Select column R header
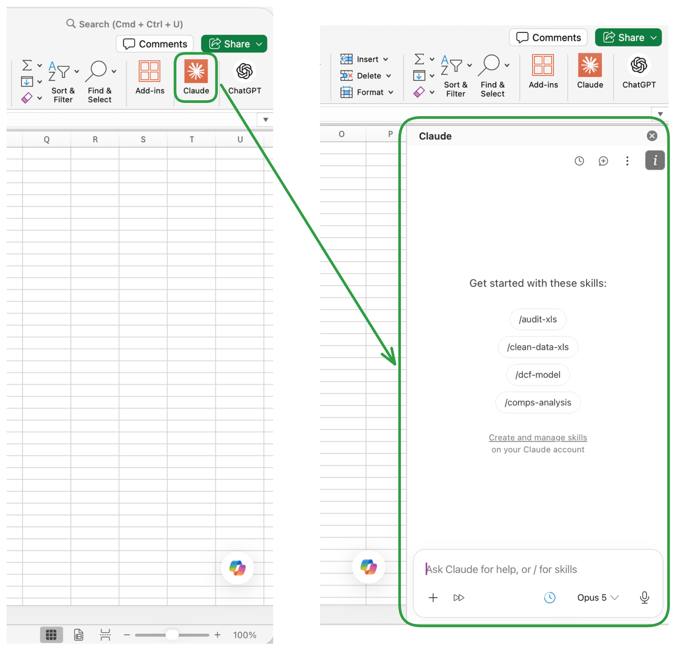 click(x=95, y=139)
